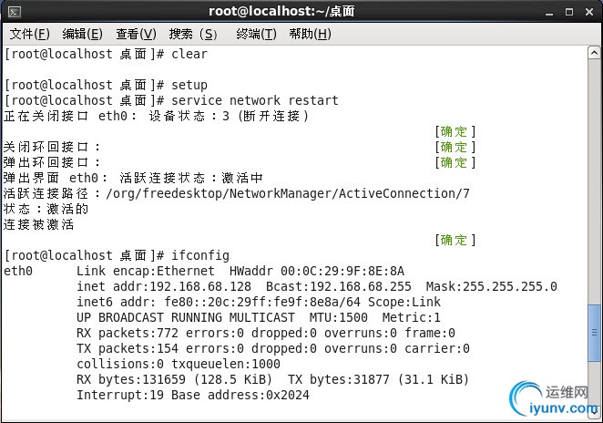This screenshot has width=603, height=423.
Task: Minimize the terminal window
Action: [550, 11]
